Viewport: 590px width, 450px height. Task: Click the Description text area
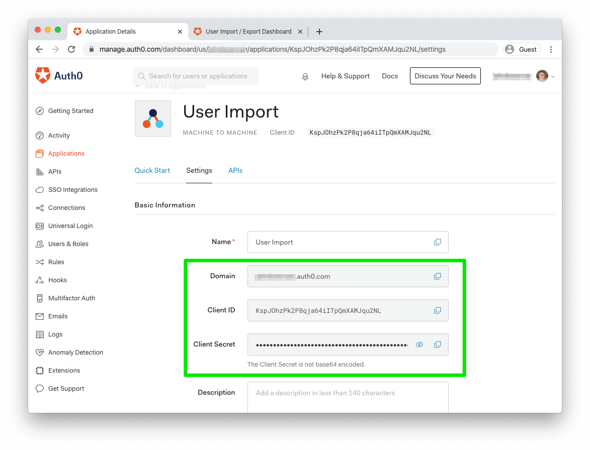[x=348, y=397]
